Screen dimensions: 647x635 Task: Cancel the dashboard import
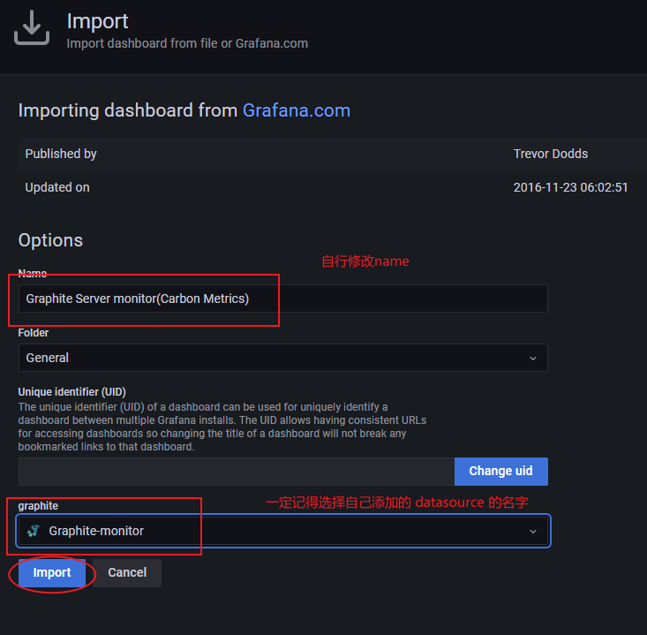coord(127,572)
